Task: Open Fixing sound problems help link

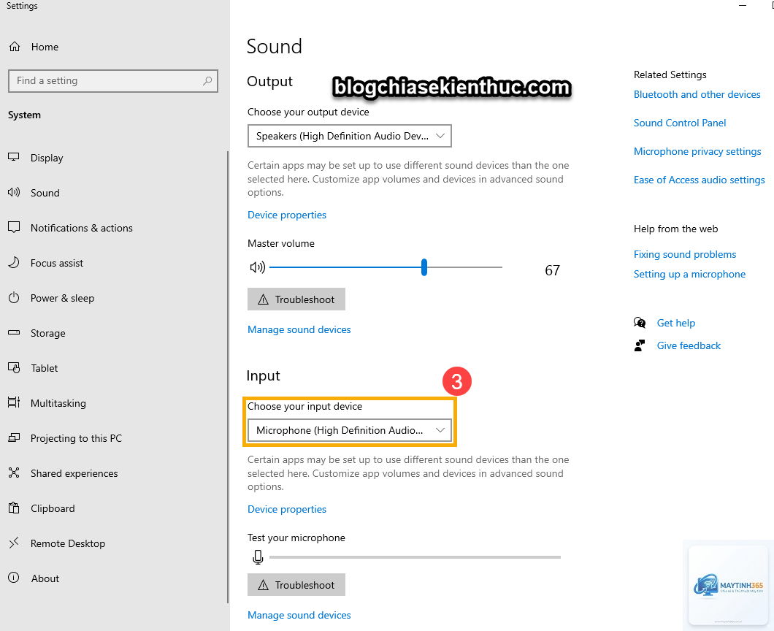Action: [x=685, y=254]
